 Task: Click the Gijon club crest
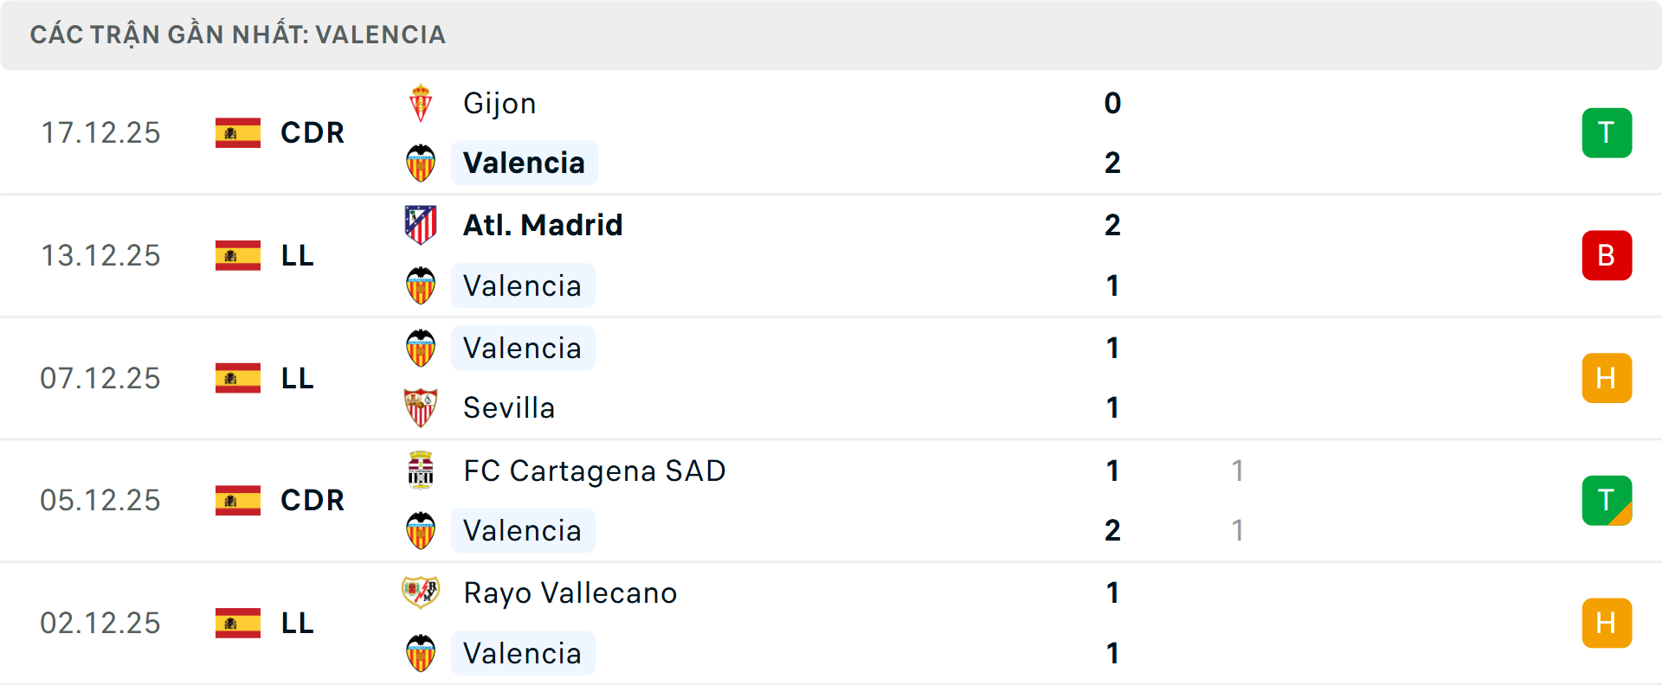coord(421,104)
